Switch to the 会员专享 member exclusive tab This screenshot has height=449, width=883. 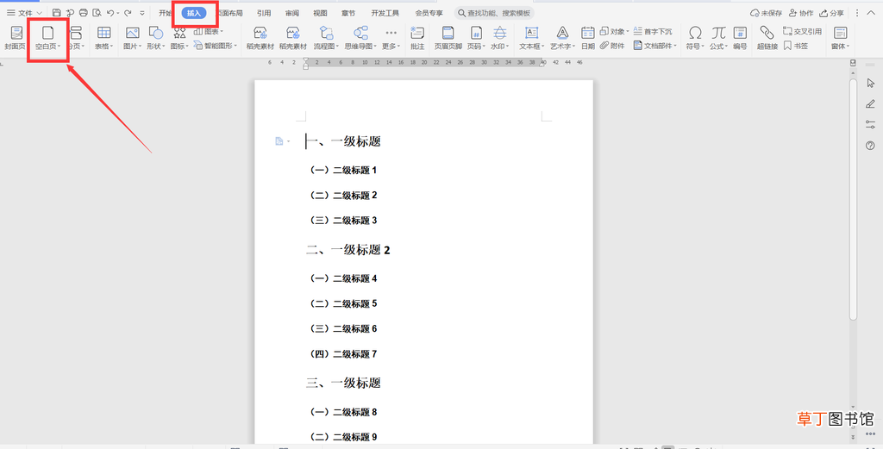pyautogui.click(x=429, y=12)
